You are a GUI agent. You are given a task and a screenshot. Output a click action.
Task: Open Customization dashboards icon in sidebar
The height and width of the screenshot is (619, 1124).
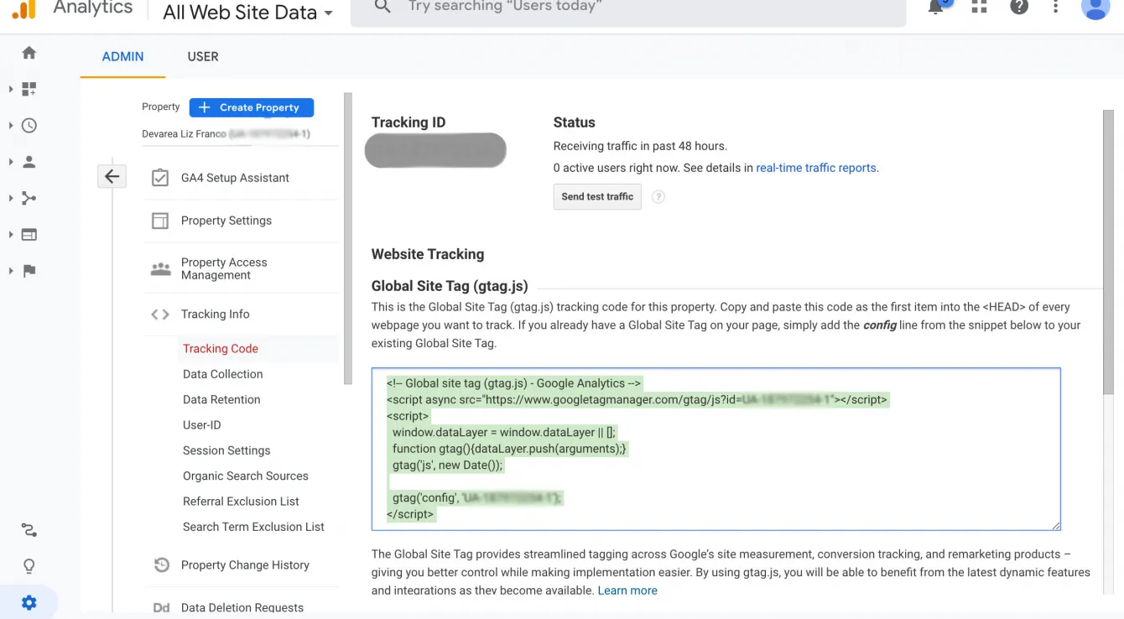click(29, 89)
